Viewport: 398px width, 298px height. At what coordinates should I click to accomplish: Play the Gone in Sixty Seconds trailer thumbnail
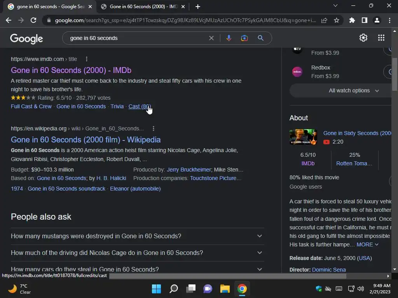pyautogui.click(x=303, y=137)
